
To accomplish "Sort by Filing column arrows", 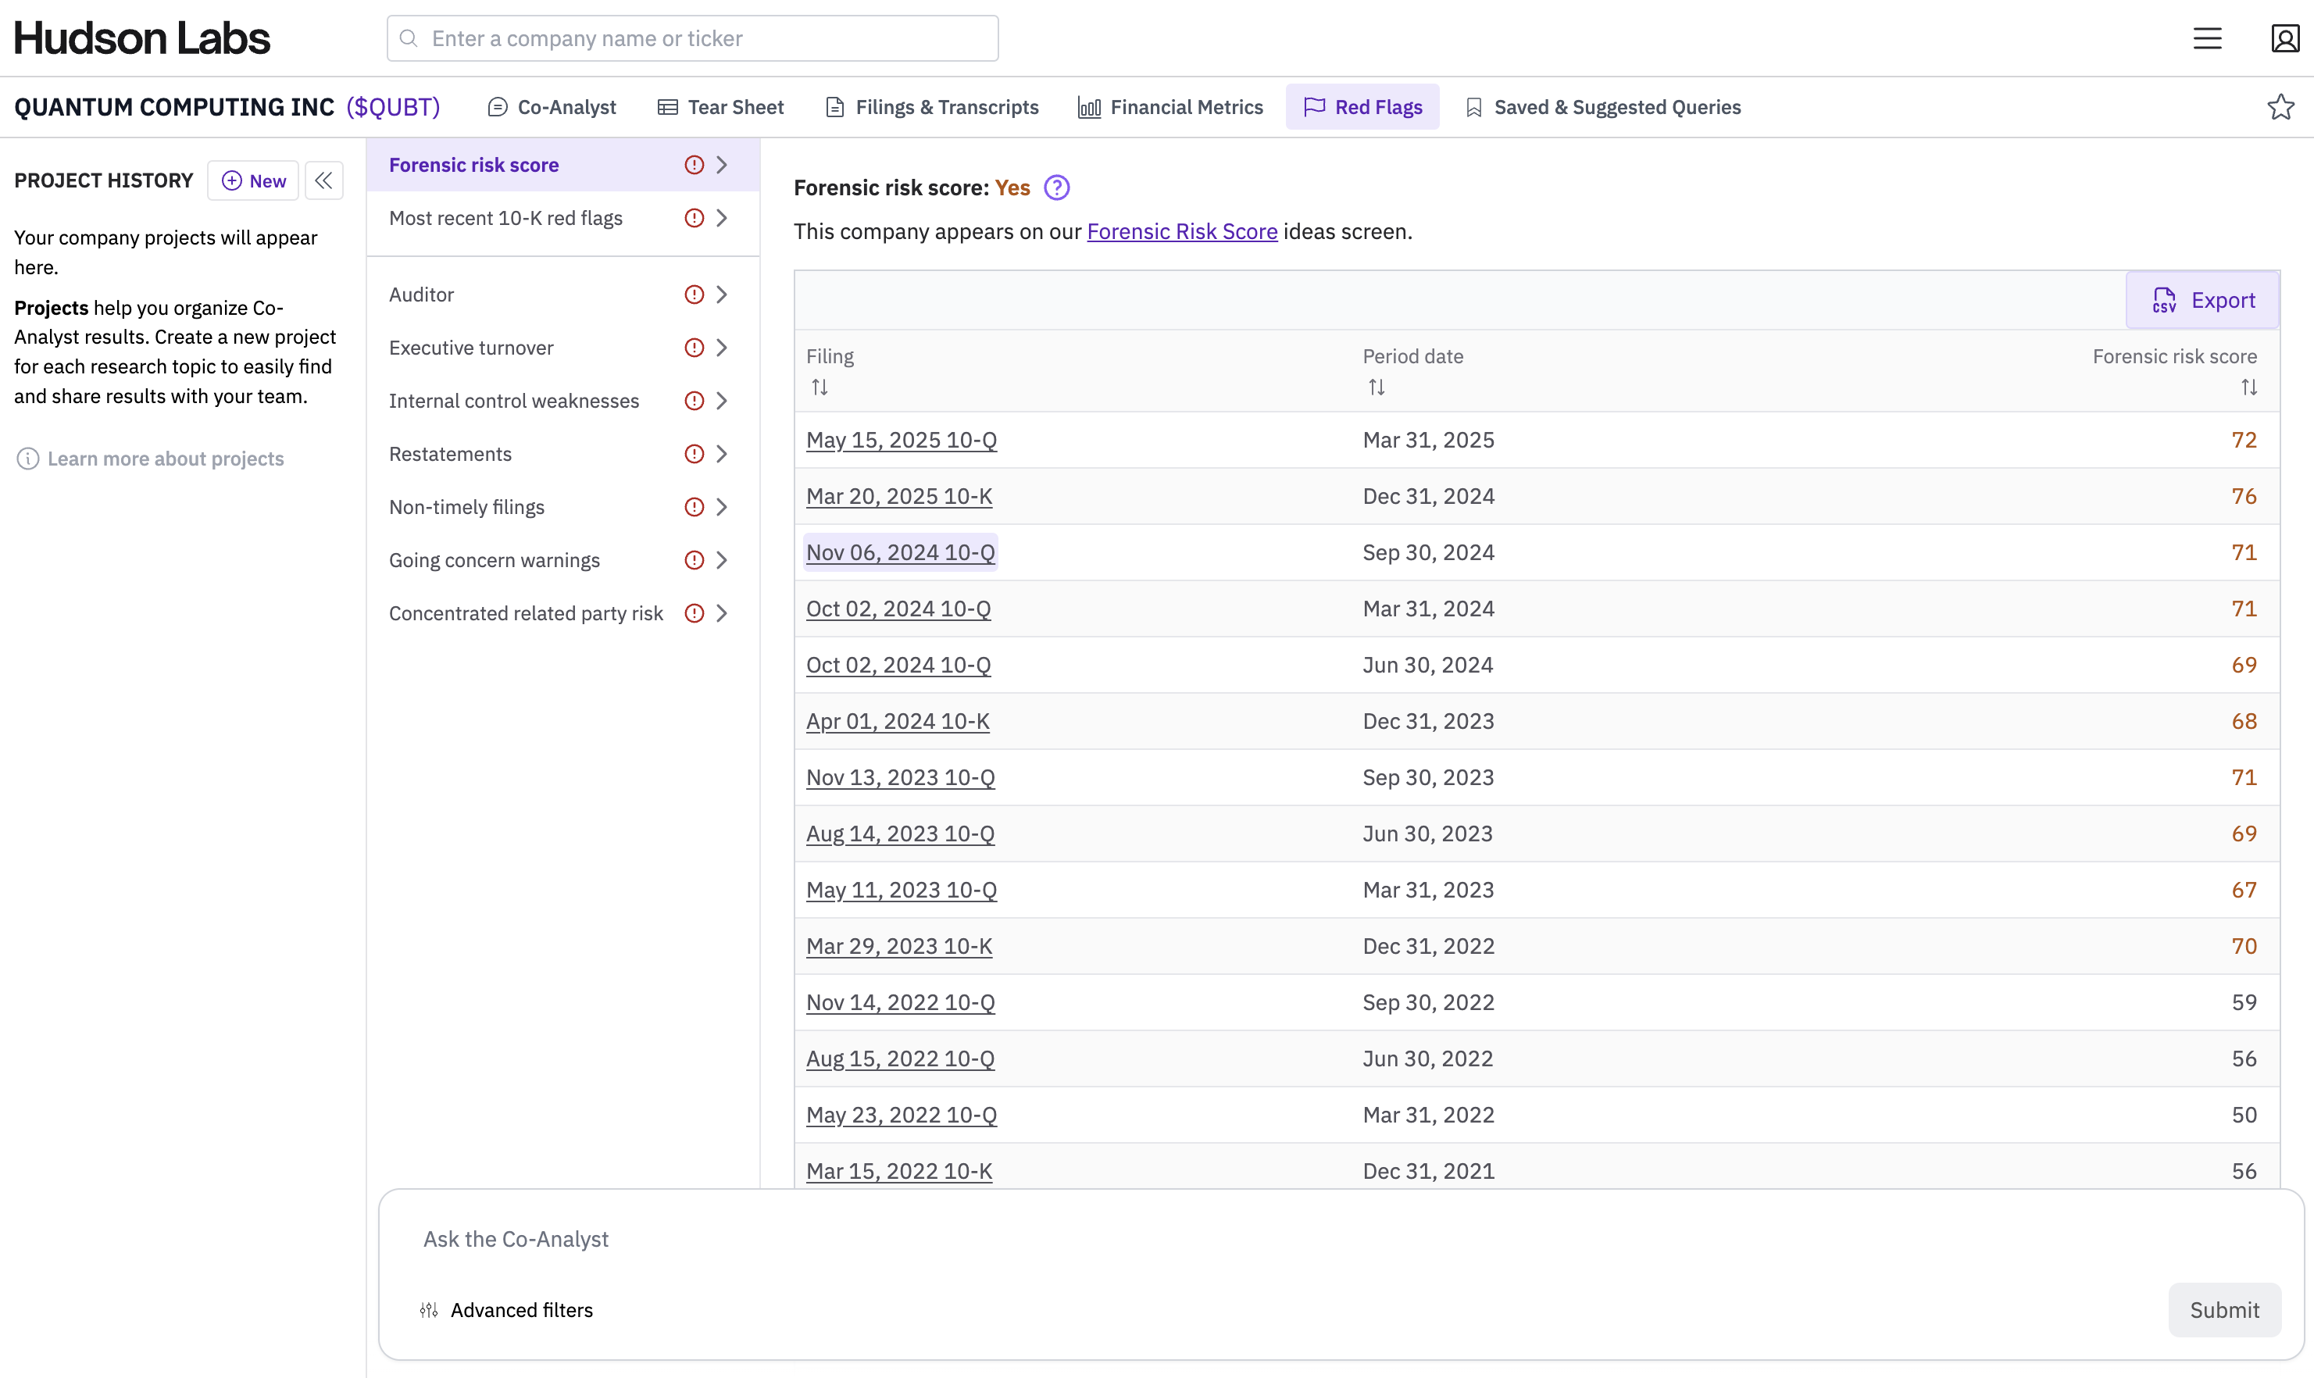I will coord(819,387).
